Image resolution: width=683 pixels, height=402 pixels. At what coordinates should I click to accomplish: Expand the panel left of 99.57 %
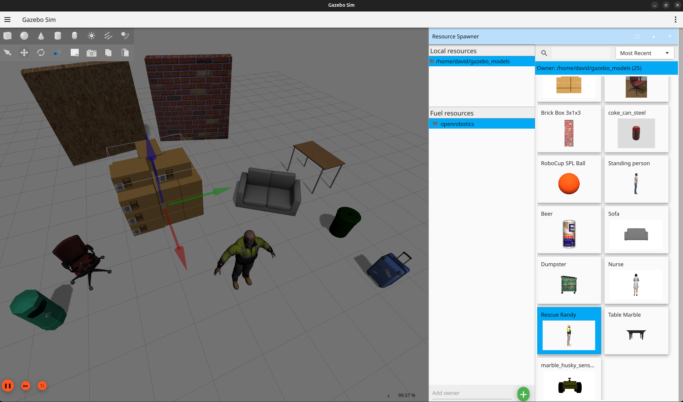click(388, 396)
